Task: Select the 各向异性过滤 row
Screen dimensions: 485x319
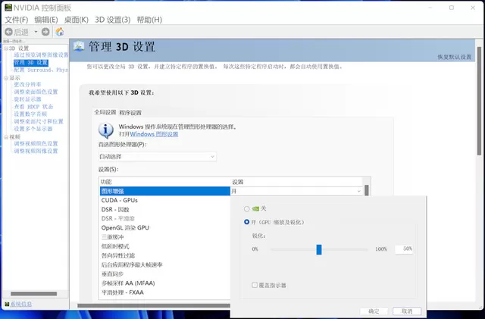Action: click(165, 255)
